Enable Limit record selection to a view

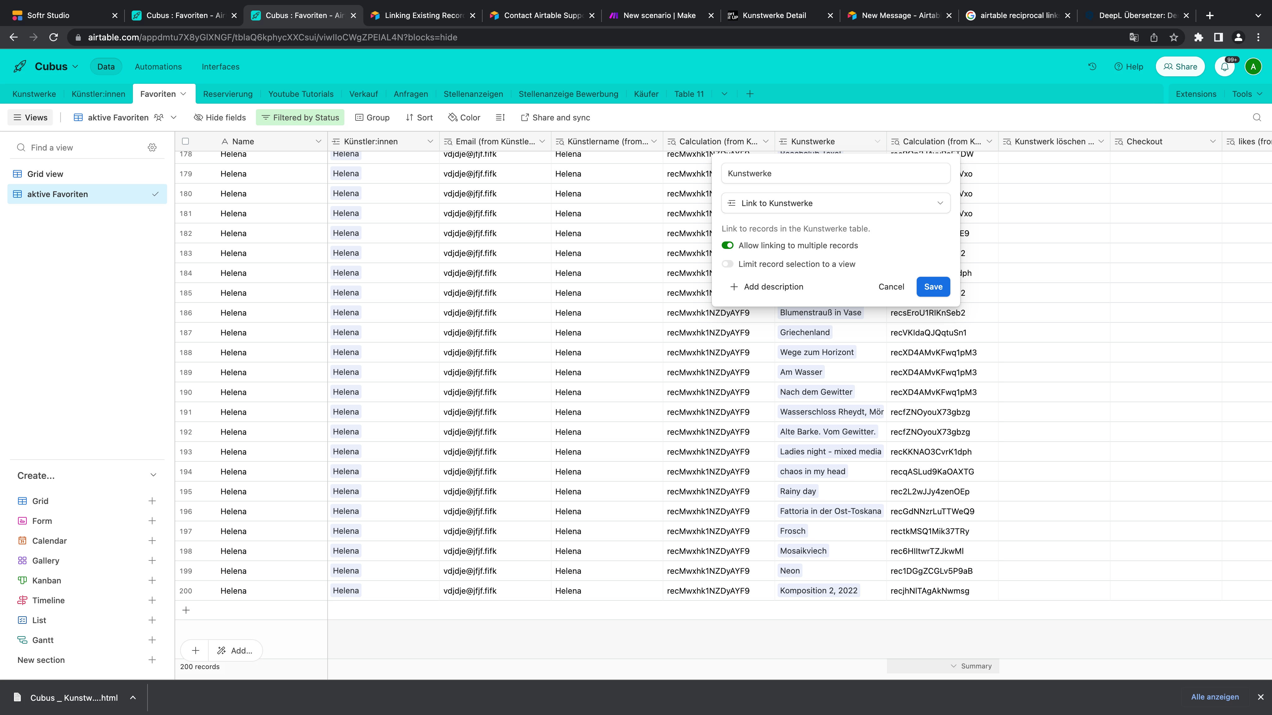pyautogui.click(x=727, y=264)
